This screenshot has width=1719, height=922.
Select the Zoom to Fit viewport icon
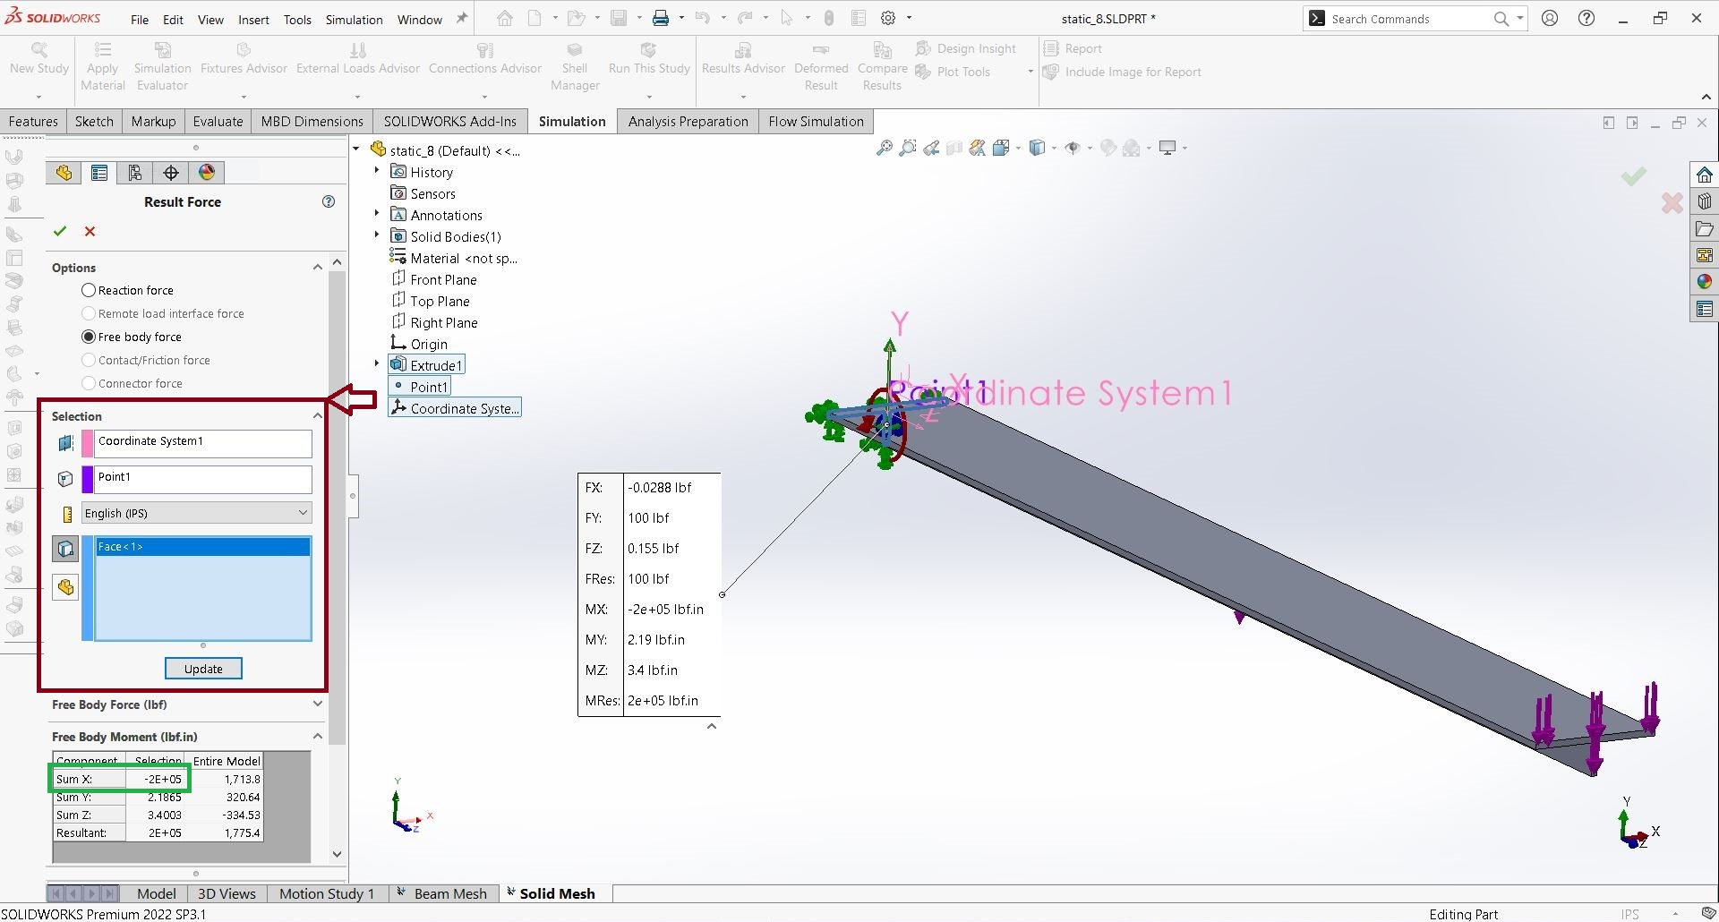pyautogui.click(x=884, y=148)
